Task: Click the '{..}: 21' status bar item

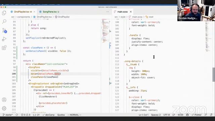Action: point(36,115)
